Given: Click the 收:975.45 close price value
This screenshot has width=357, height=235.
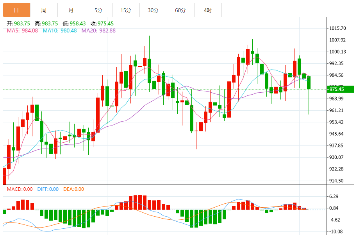Looking at the screenshot, I should coord(102,23).
